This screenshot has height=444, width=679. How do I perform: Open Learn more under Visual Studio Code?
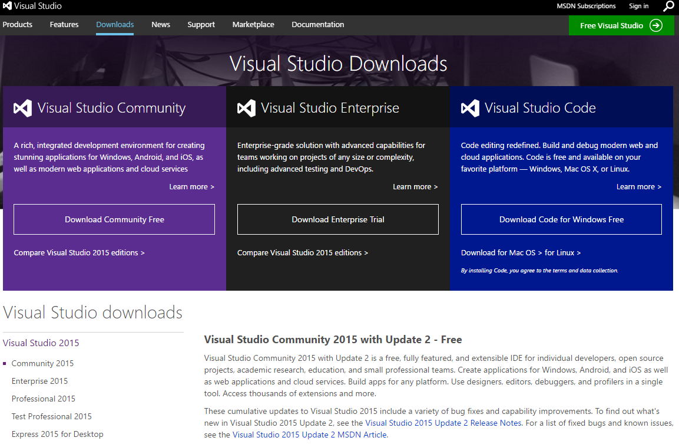[639, 187]
